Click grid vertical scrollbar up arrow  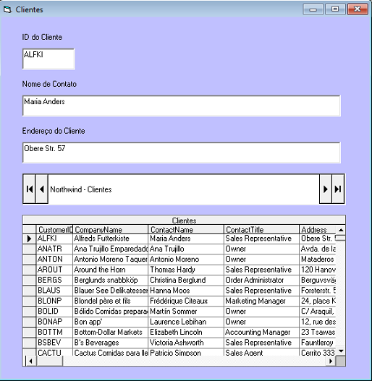pyautogui.click(x=341, y=230)
